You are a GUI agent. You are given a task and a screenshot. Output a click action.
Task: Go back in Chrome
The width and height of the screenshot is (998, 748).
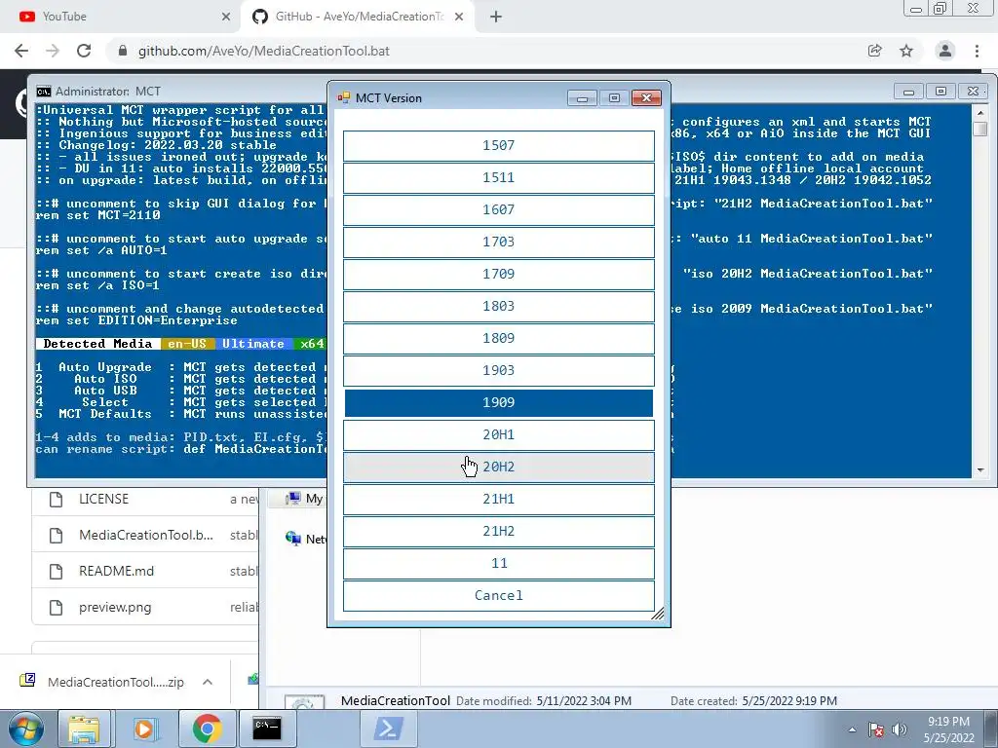pos(21,51)
